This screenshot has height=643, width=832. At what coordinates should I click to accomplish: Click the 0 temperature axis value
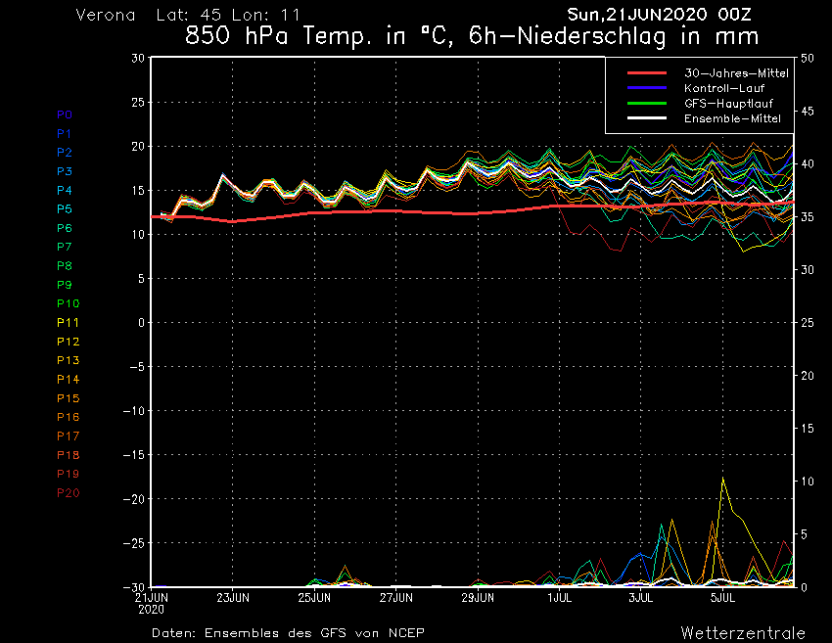pos(141,323)
